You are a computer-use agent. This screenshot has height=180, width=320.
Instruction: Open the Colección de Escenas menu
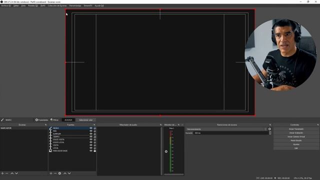(57, 5)
